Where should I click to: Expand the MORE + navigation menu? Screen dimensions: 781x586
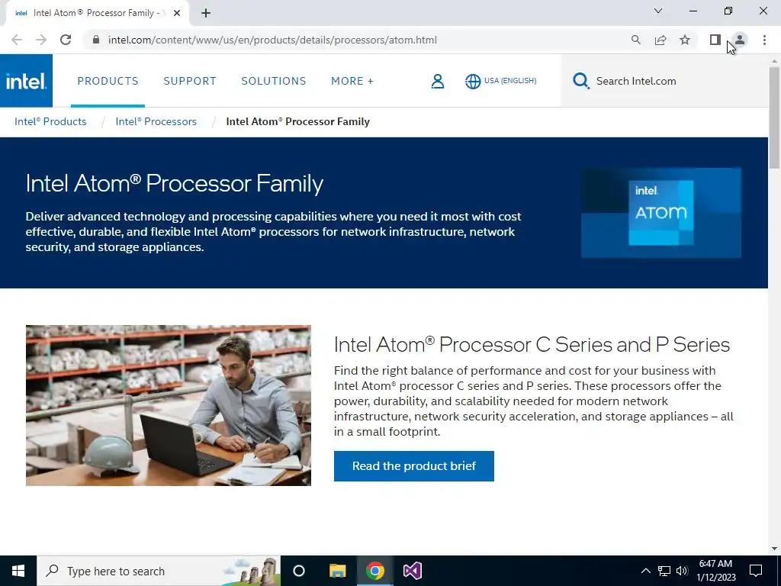click(352, 81)
